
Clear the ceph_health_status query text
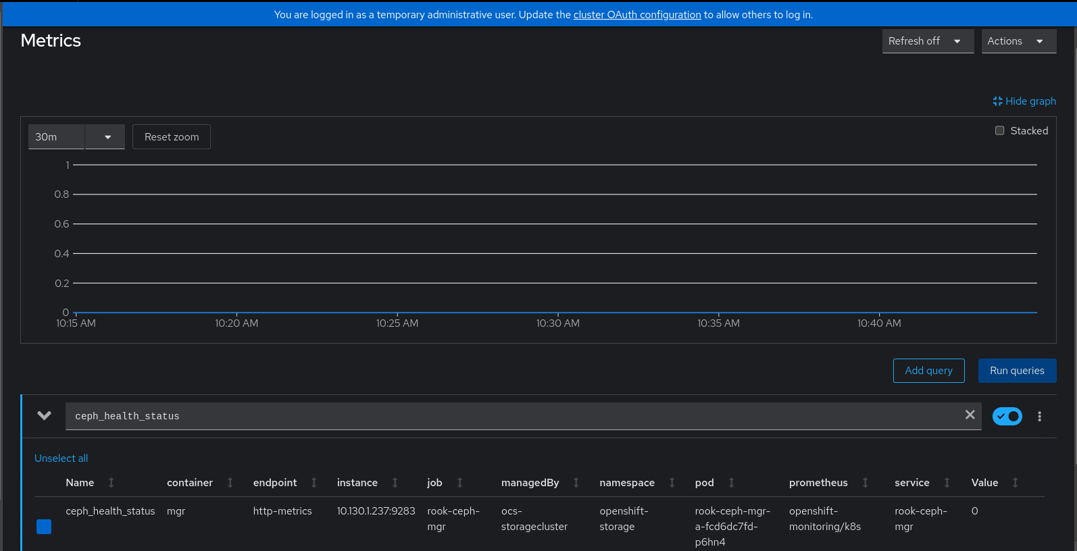click(970, 415)
